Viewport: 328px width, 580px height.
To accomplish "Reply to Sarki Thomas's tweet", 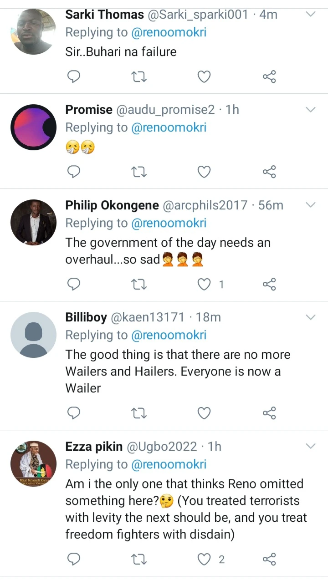I will point(74,77).
